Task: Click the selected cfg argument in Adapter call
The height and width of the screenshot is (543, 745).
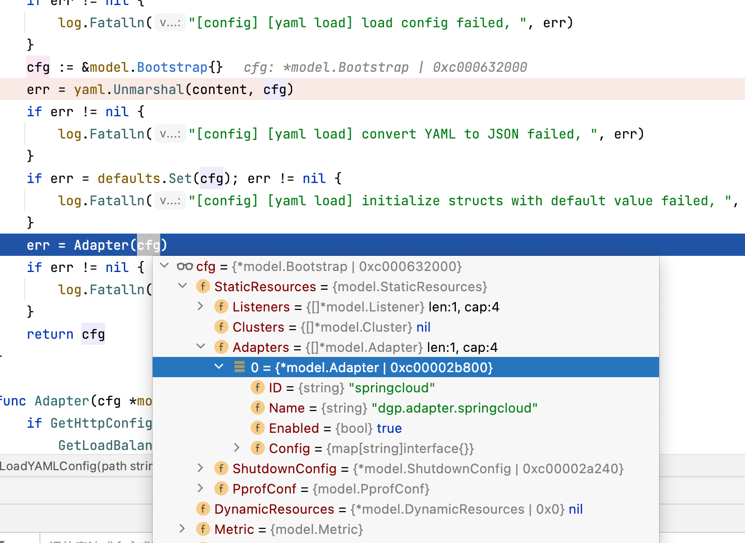Action: pyautogui.click(x=149, y=245)
